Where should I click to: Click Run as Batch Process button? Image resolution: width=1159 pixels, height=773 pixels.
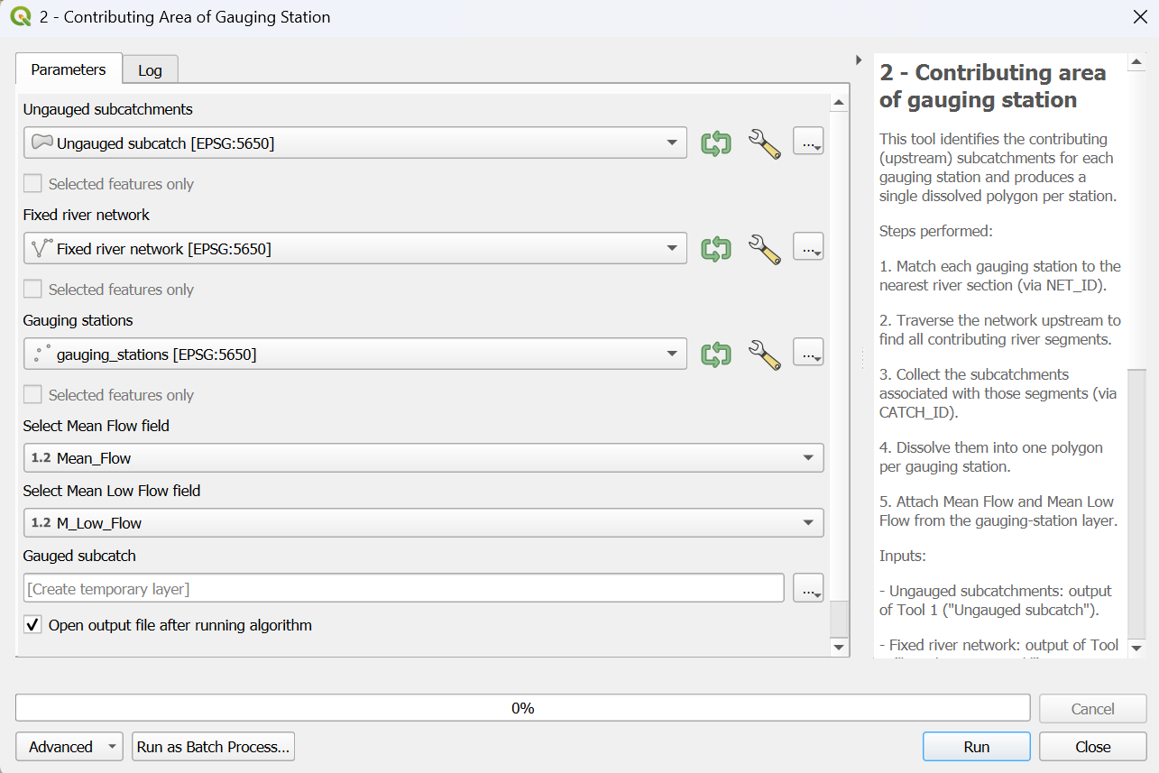[x=214, y=747]
